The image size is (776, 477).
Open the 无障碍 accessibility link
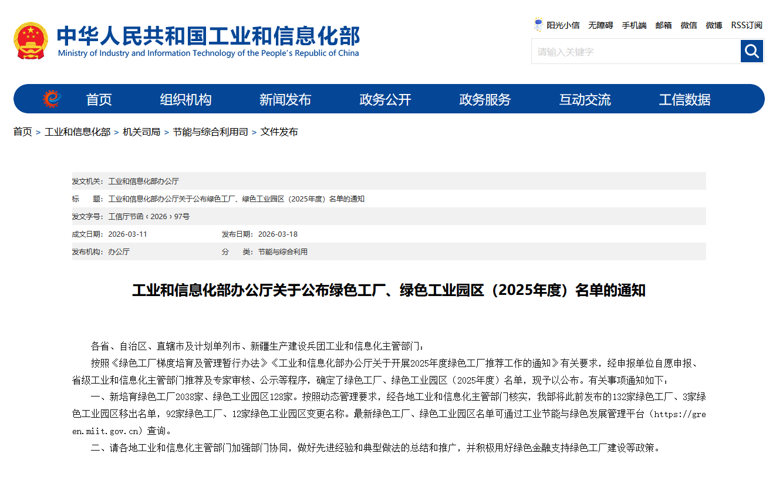[x=600, y=25]
